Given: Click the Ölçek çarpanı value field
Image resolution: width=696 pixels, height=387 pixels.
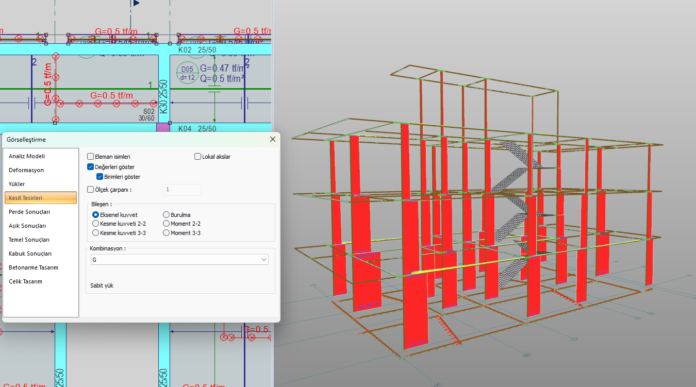Looking at the screenshot, I should [x=182, y=190].
